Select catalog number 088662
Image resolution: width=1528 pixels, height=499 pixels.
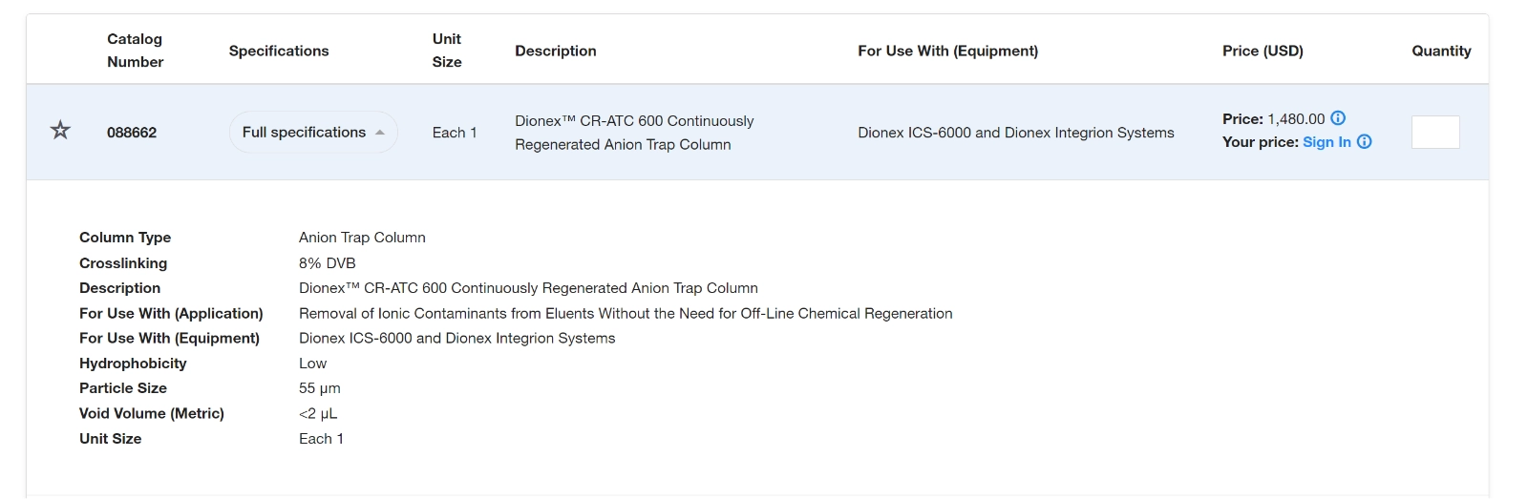coord(132,133)
